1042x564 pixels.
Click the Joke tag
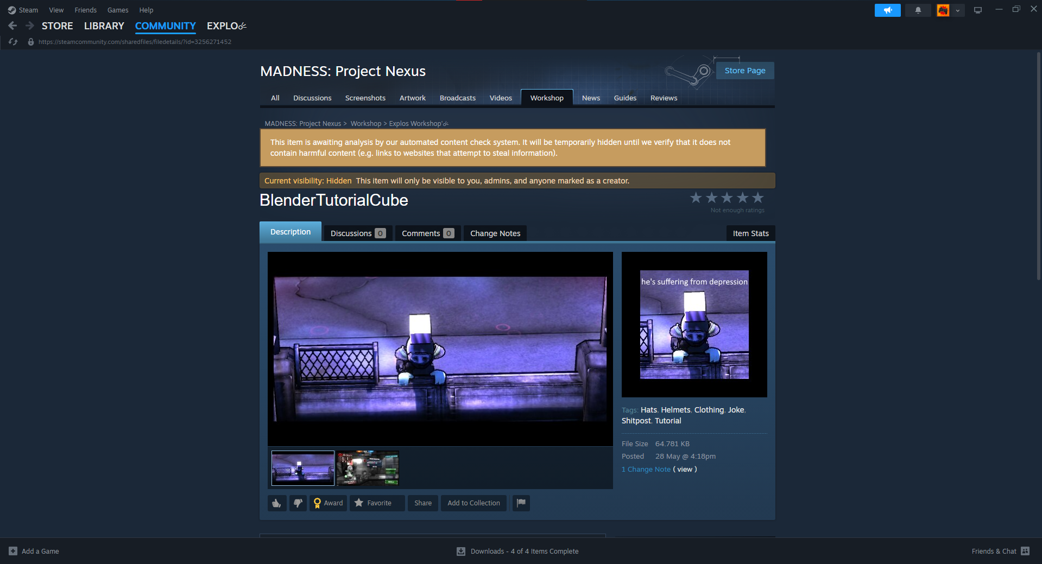[736, 410]
